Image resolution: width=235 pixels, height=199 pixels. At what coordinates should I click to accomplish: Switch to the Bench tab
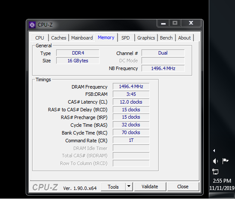coord(166,38)
